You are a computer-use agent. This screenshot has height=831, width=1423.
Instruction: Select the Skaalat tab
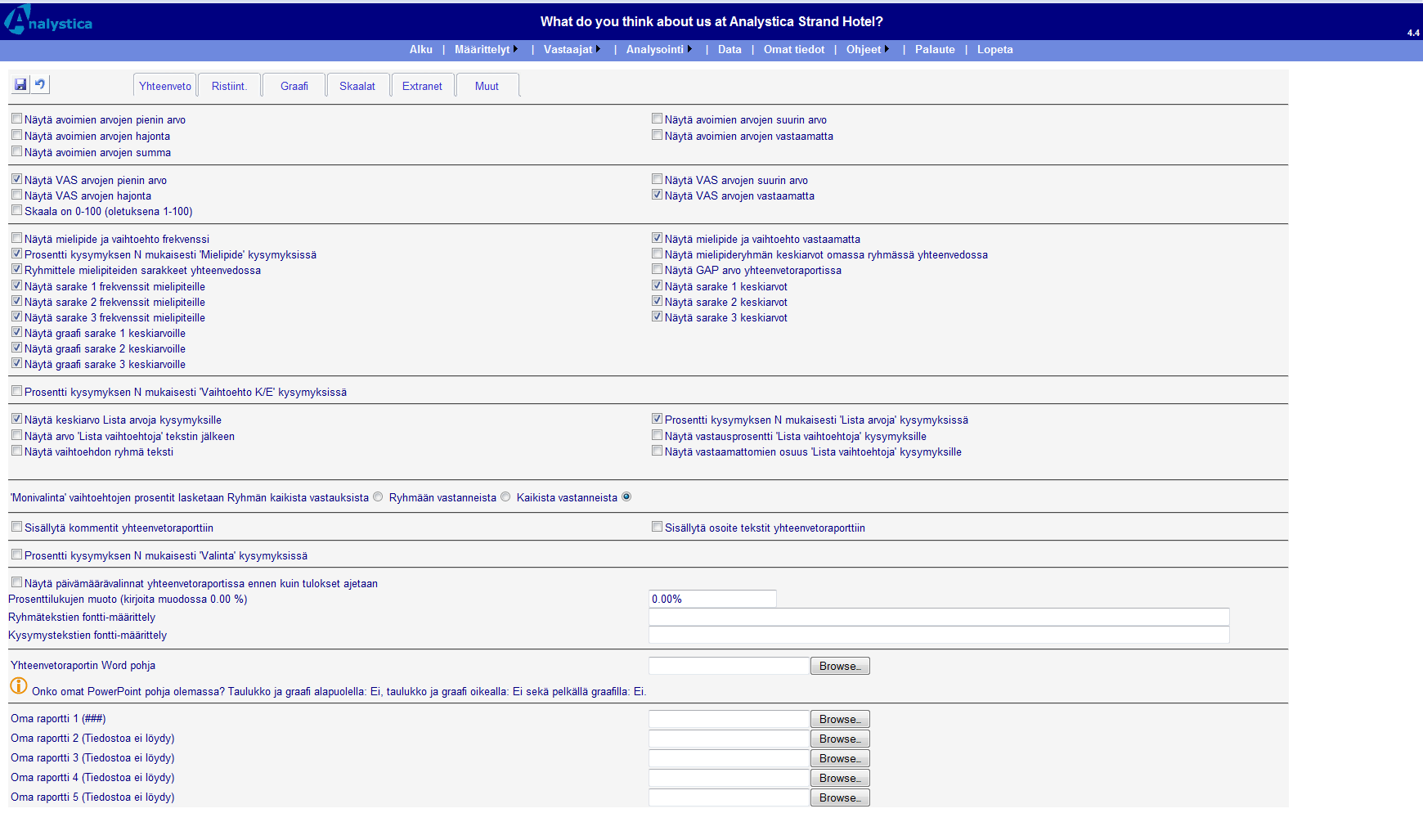tap(357, 86)
